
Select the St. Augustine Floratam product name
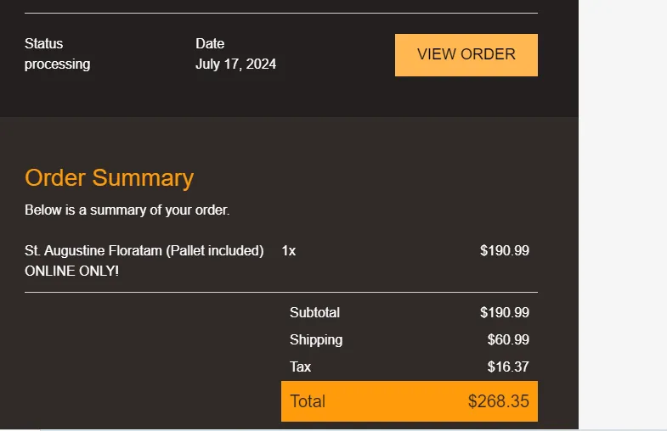(144, 251)
